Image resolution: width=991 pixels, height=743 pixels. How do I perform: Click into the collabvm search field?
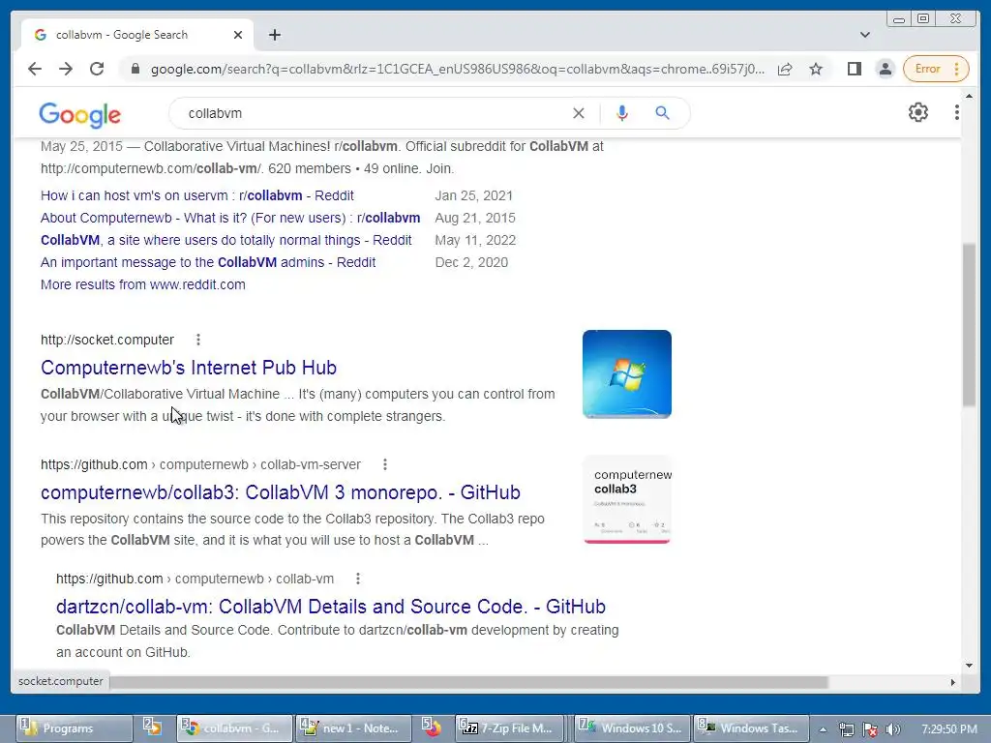pos(373,113)
